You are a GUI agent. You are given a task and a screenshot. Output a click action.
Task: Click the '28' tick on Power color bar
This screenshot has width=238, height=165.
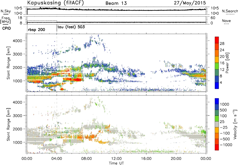point(222,43)
